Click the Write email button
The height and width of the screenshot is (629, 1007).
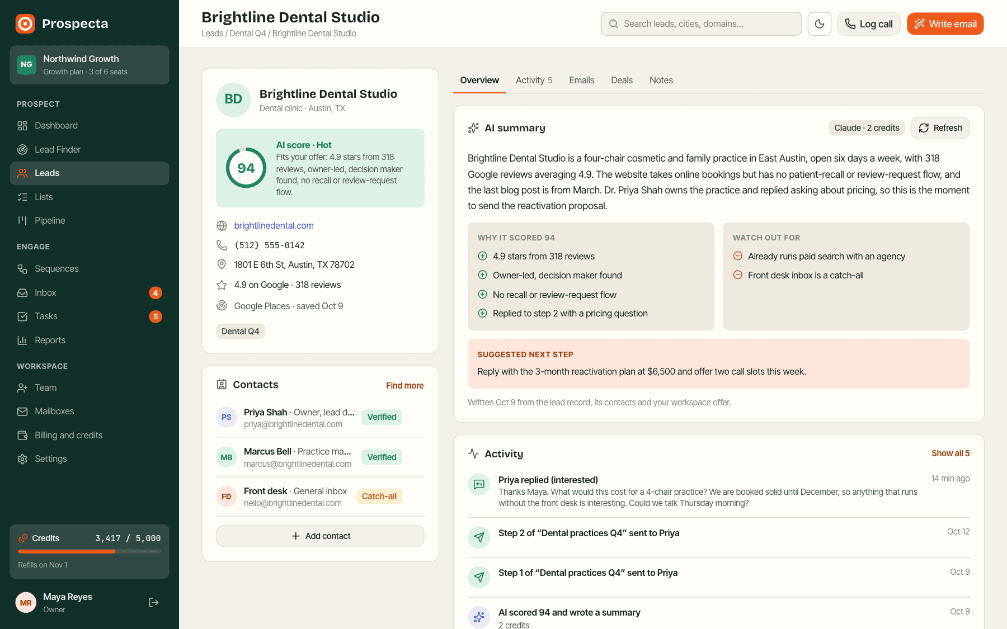(x=945, y=24)
